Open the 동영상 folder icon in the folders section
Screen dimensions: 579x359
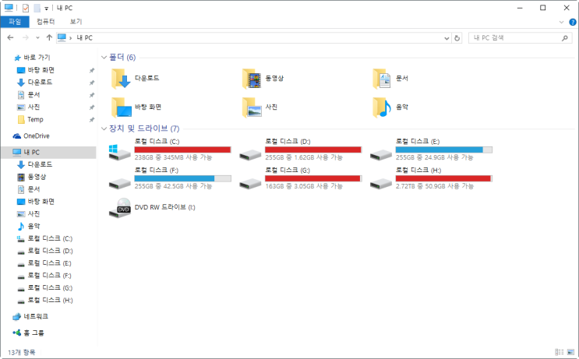[252, 78]
